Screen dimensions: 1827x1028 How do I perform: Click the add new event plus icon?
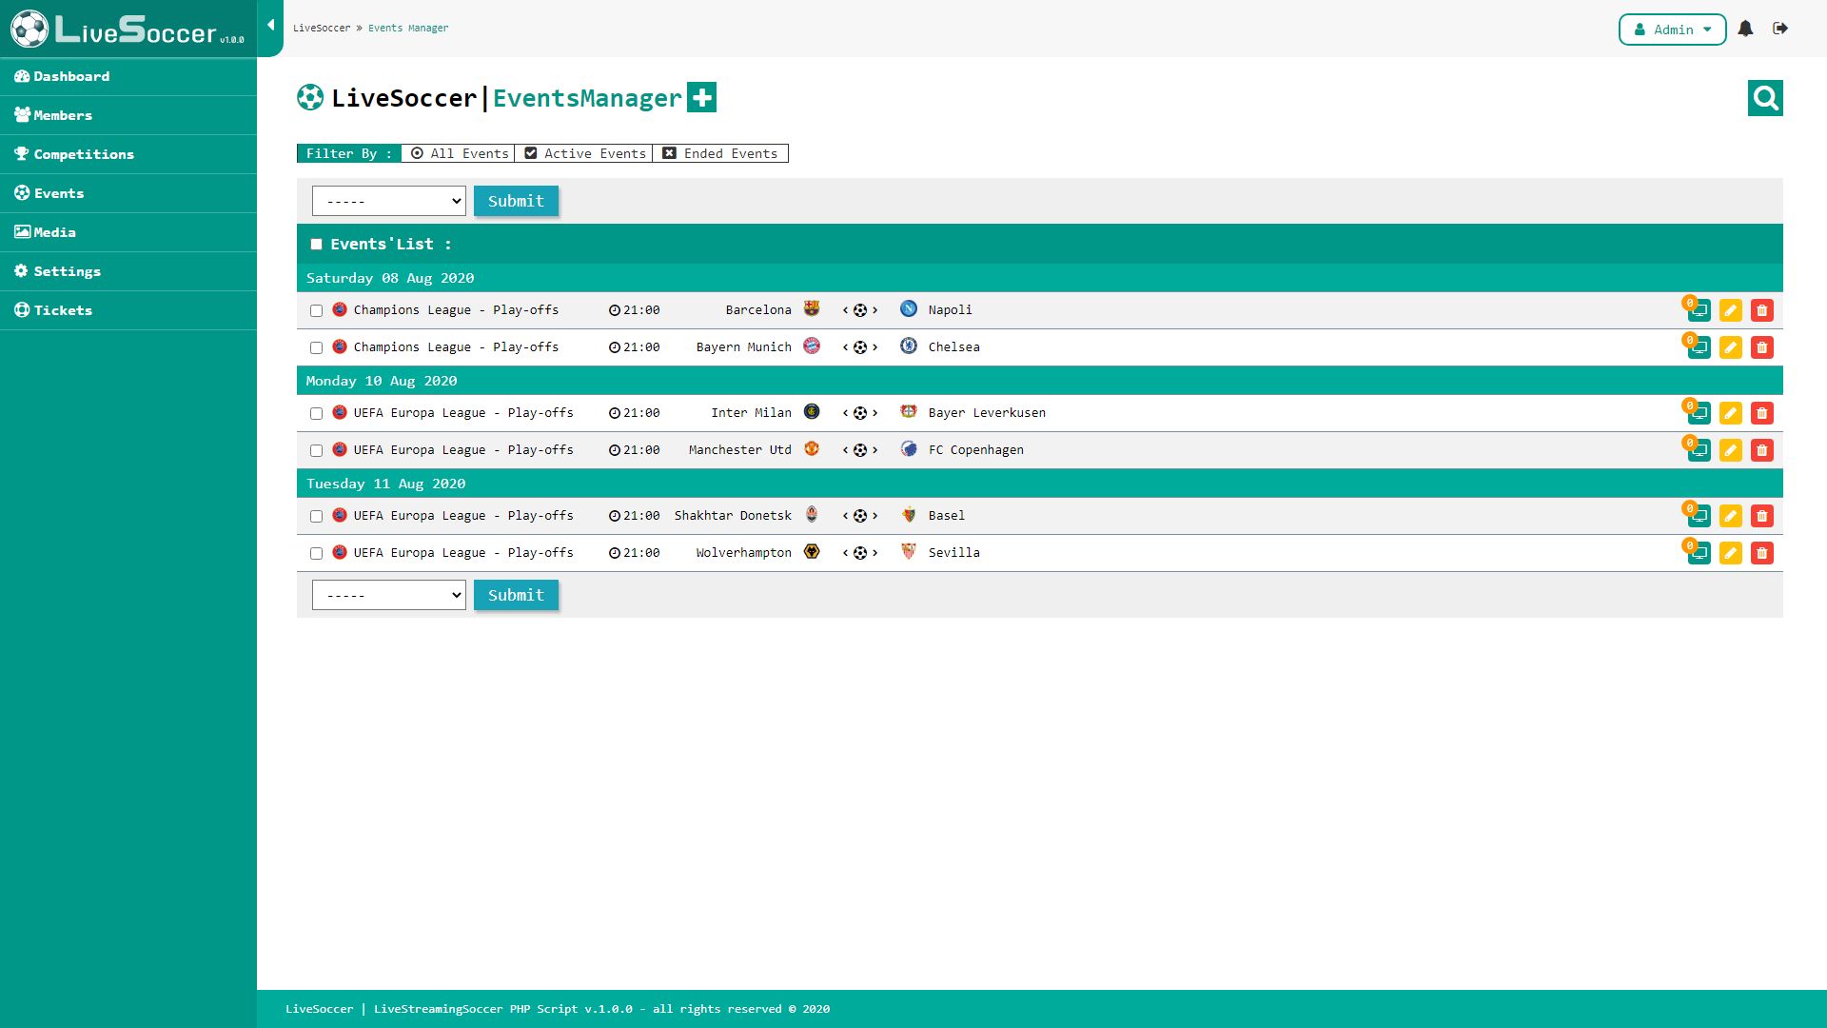click(701, 98)
